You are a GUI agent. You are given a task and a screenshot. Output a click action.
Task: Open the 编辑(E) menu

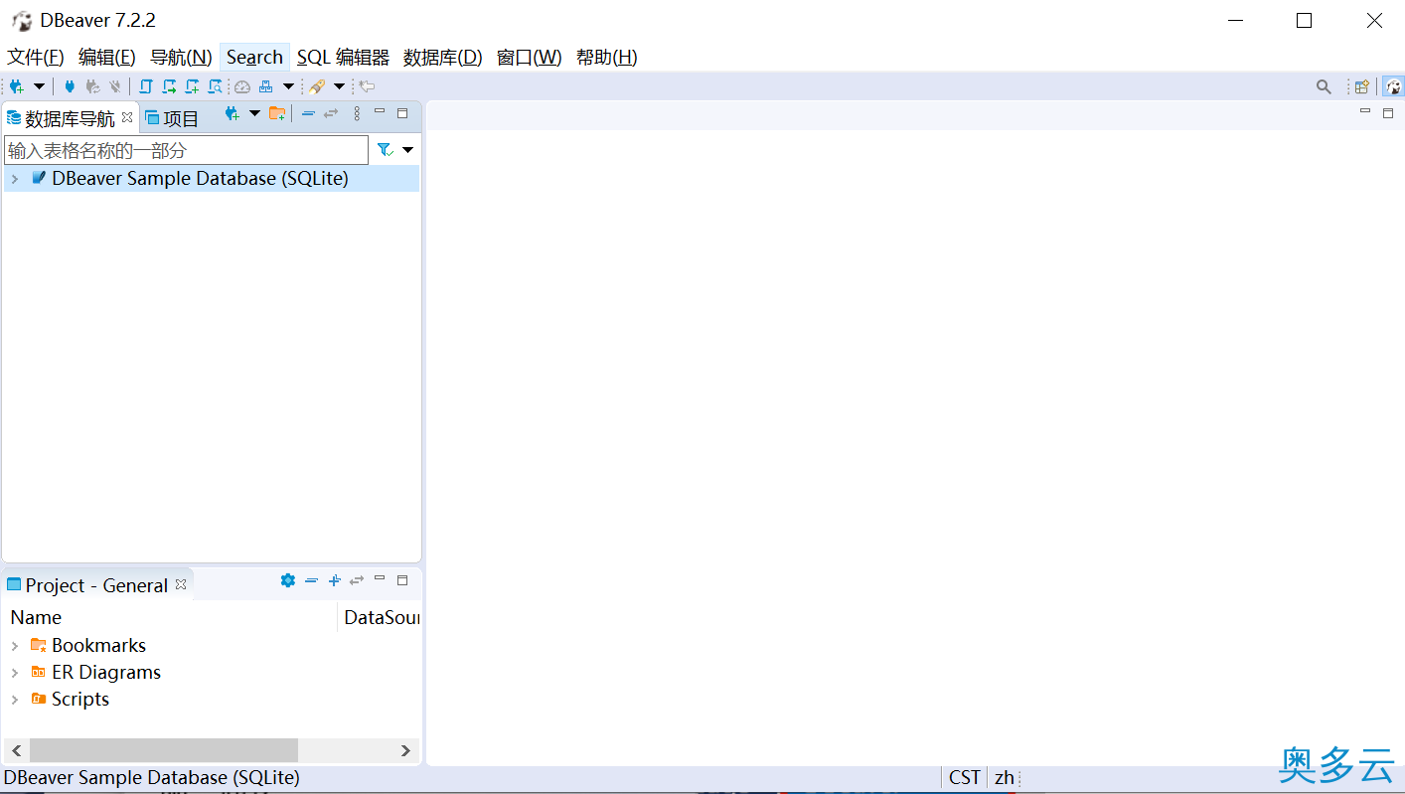tap(107, 58)
